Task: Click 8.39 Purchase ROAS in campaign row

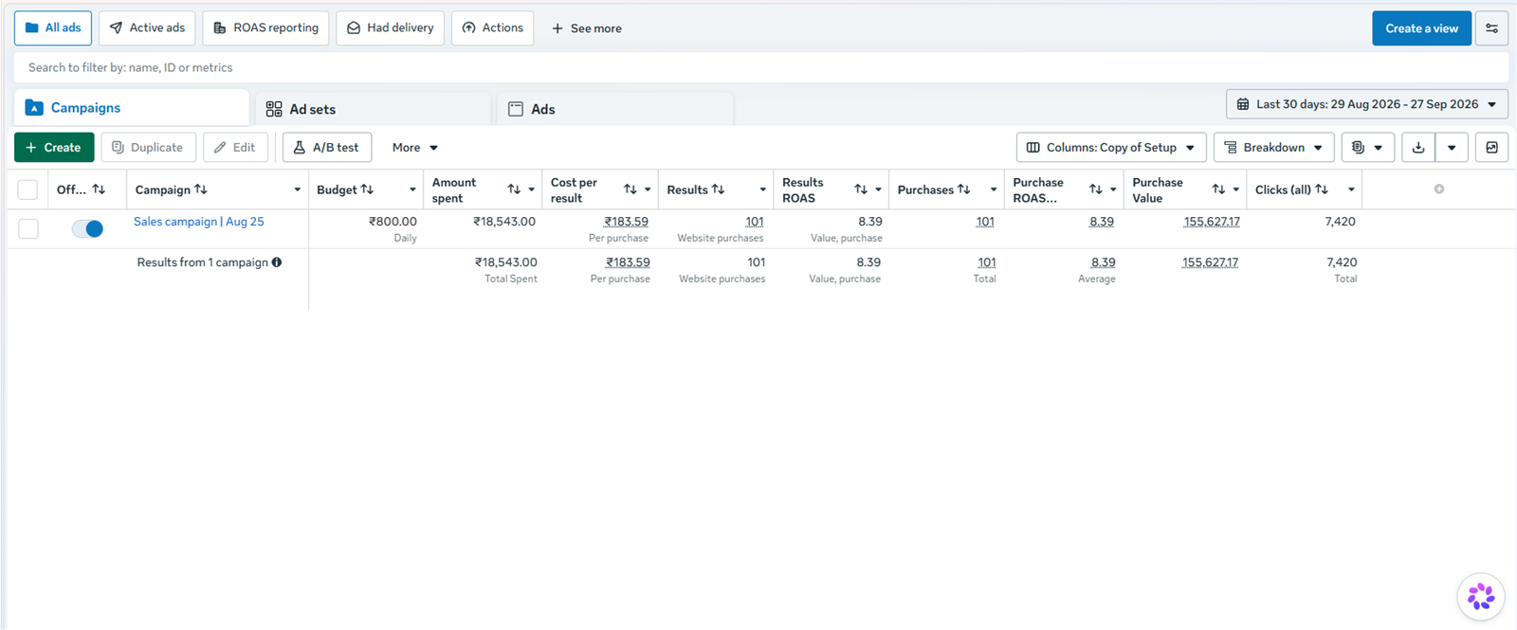Action: click(x=1102, y=222)
